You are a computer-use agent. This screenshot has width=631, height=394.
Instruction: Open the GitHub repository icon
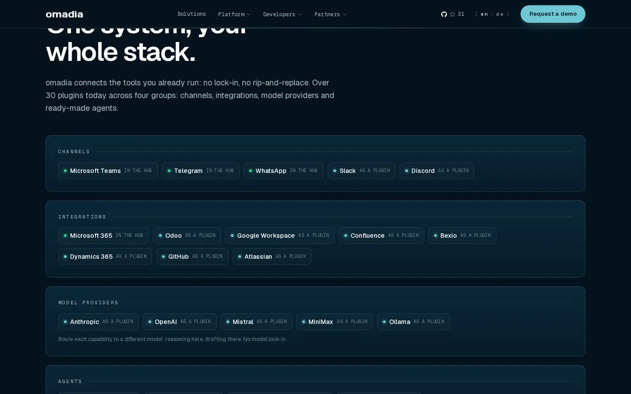tap(444, 14)
